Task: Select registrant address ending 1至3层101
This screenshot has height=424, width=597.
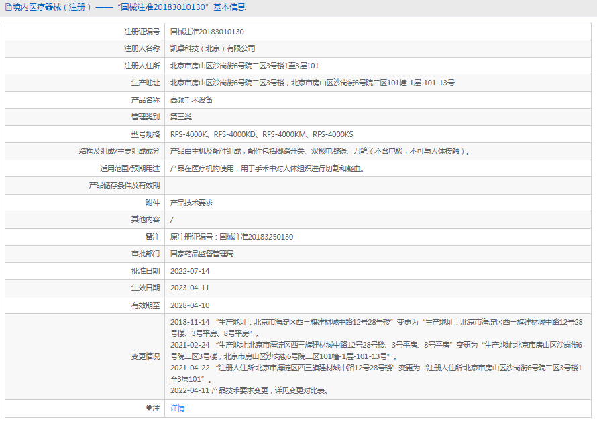Action: (244, 66)
